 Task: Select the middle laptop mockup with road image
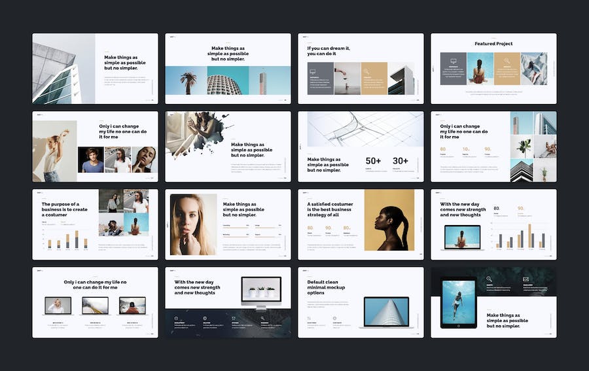95,305
